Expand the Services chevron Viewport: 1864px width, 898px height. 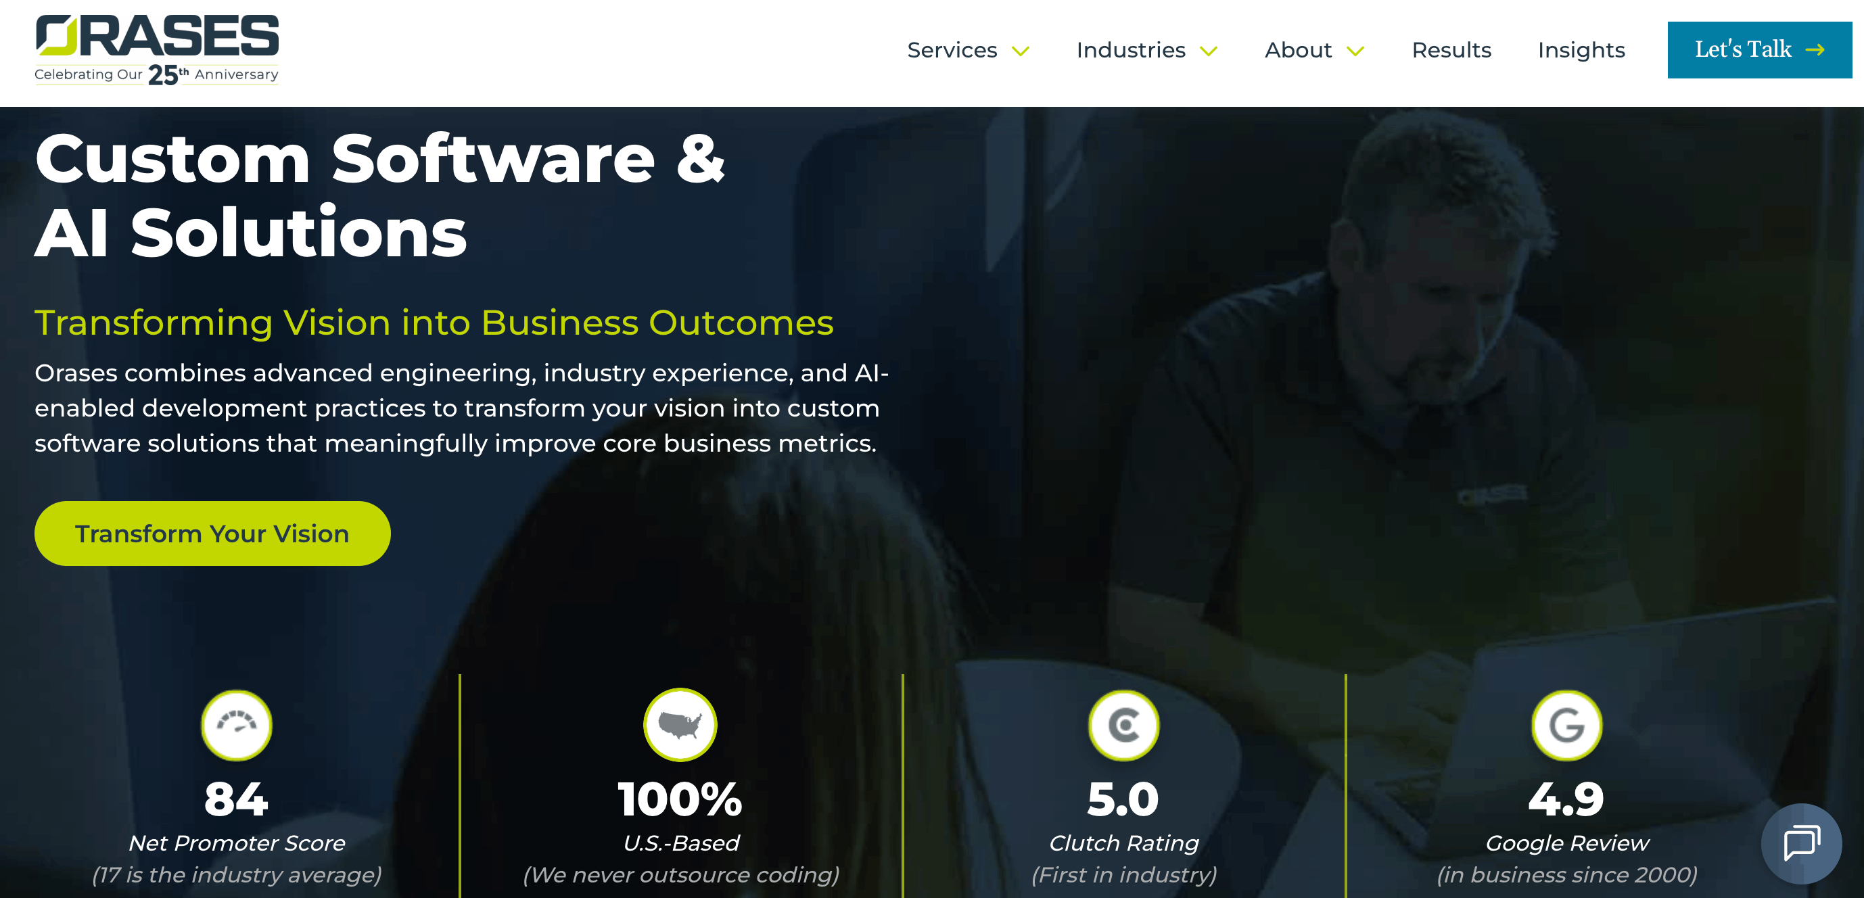click(x=1021, y=51)
